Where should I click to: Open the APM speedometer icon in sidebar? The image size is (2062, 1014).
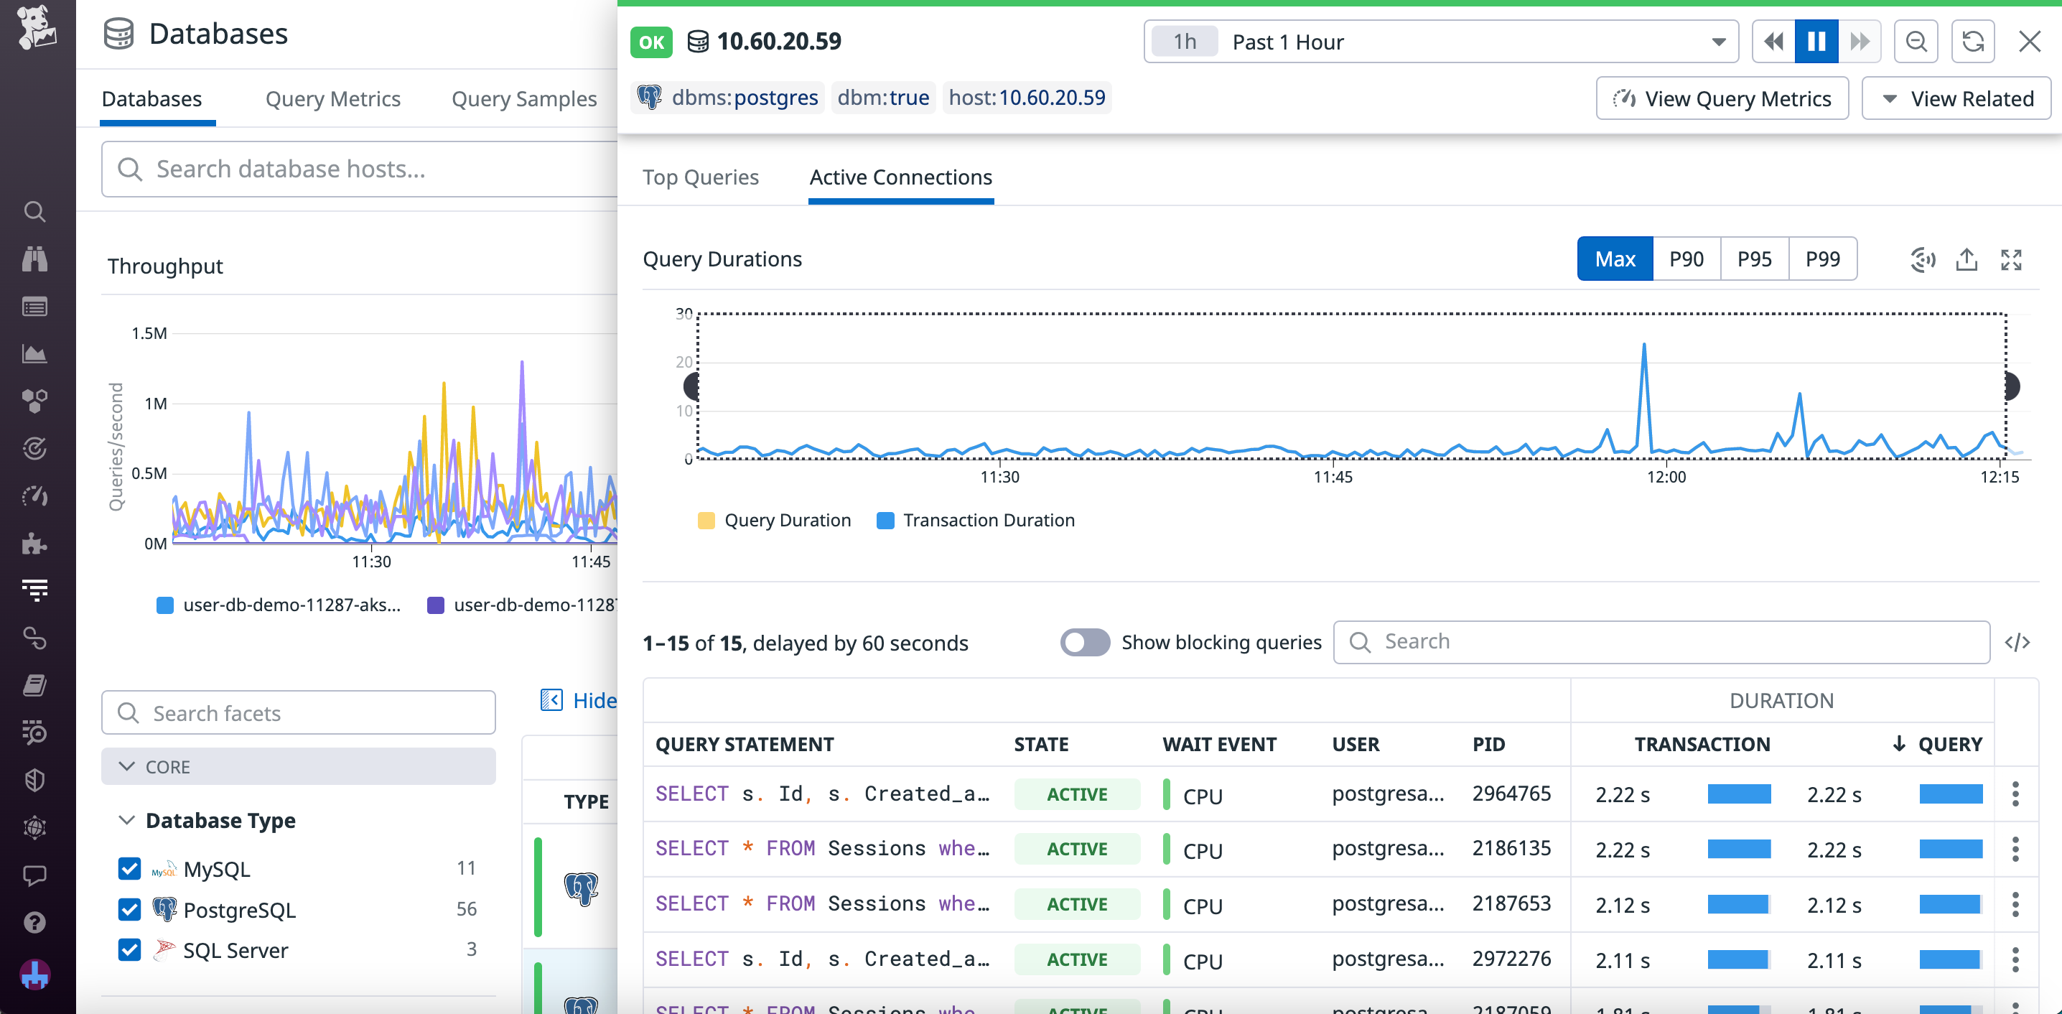coord(34,496)
